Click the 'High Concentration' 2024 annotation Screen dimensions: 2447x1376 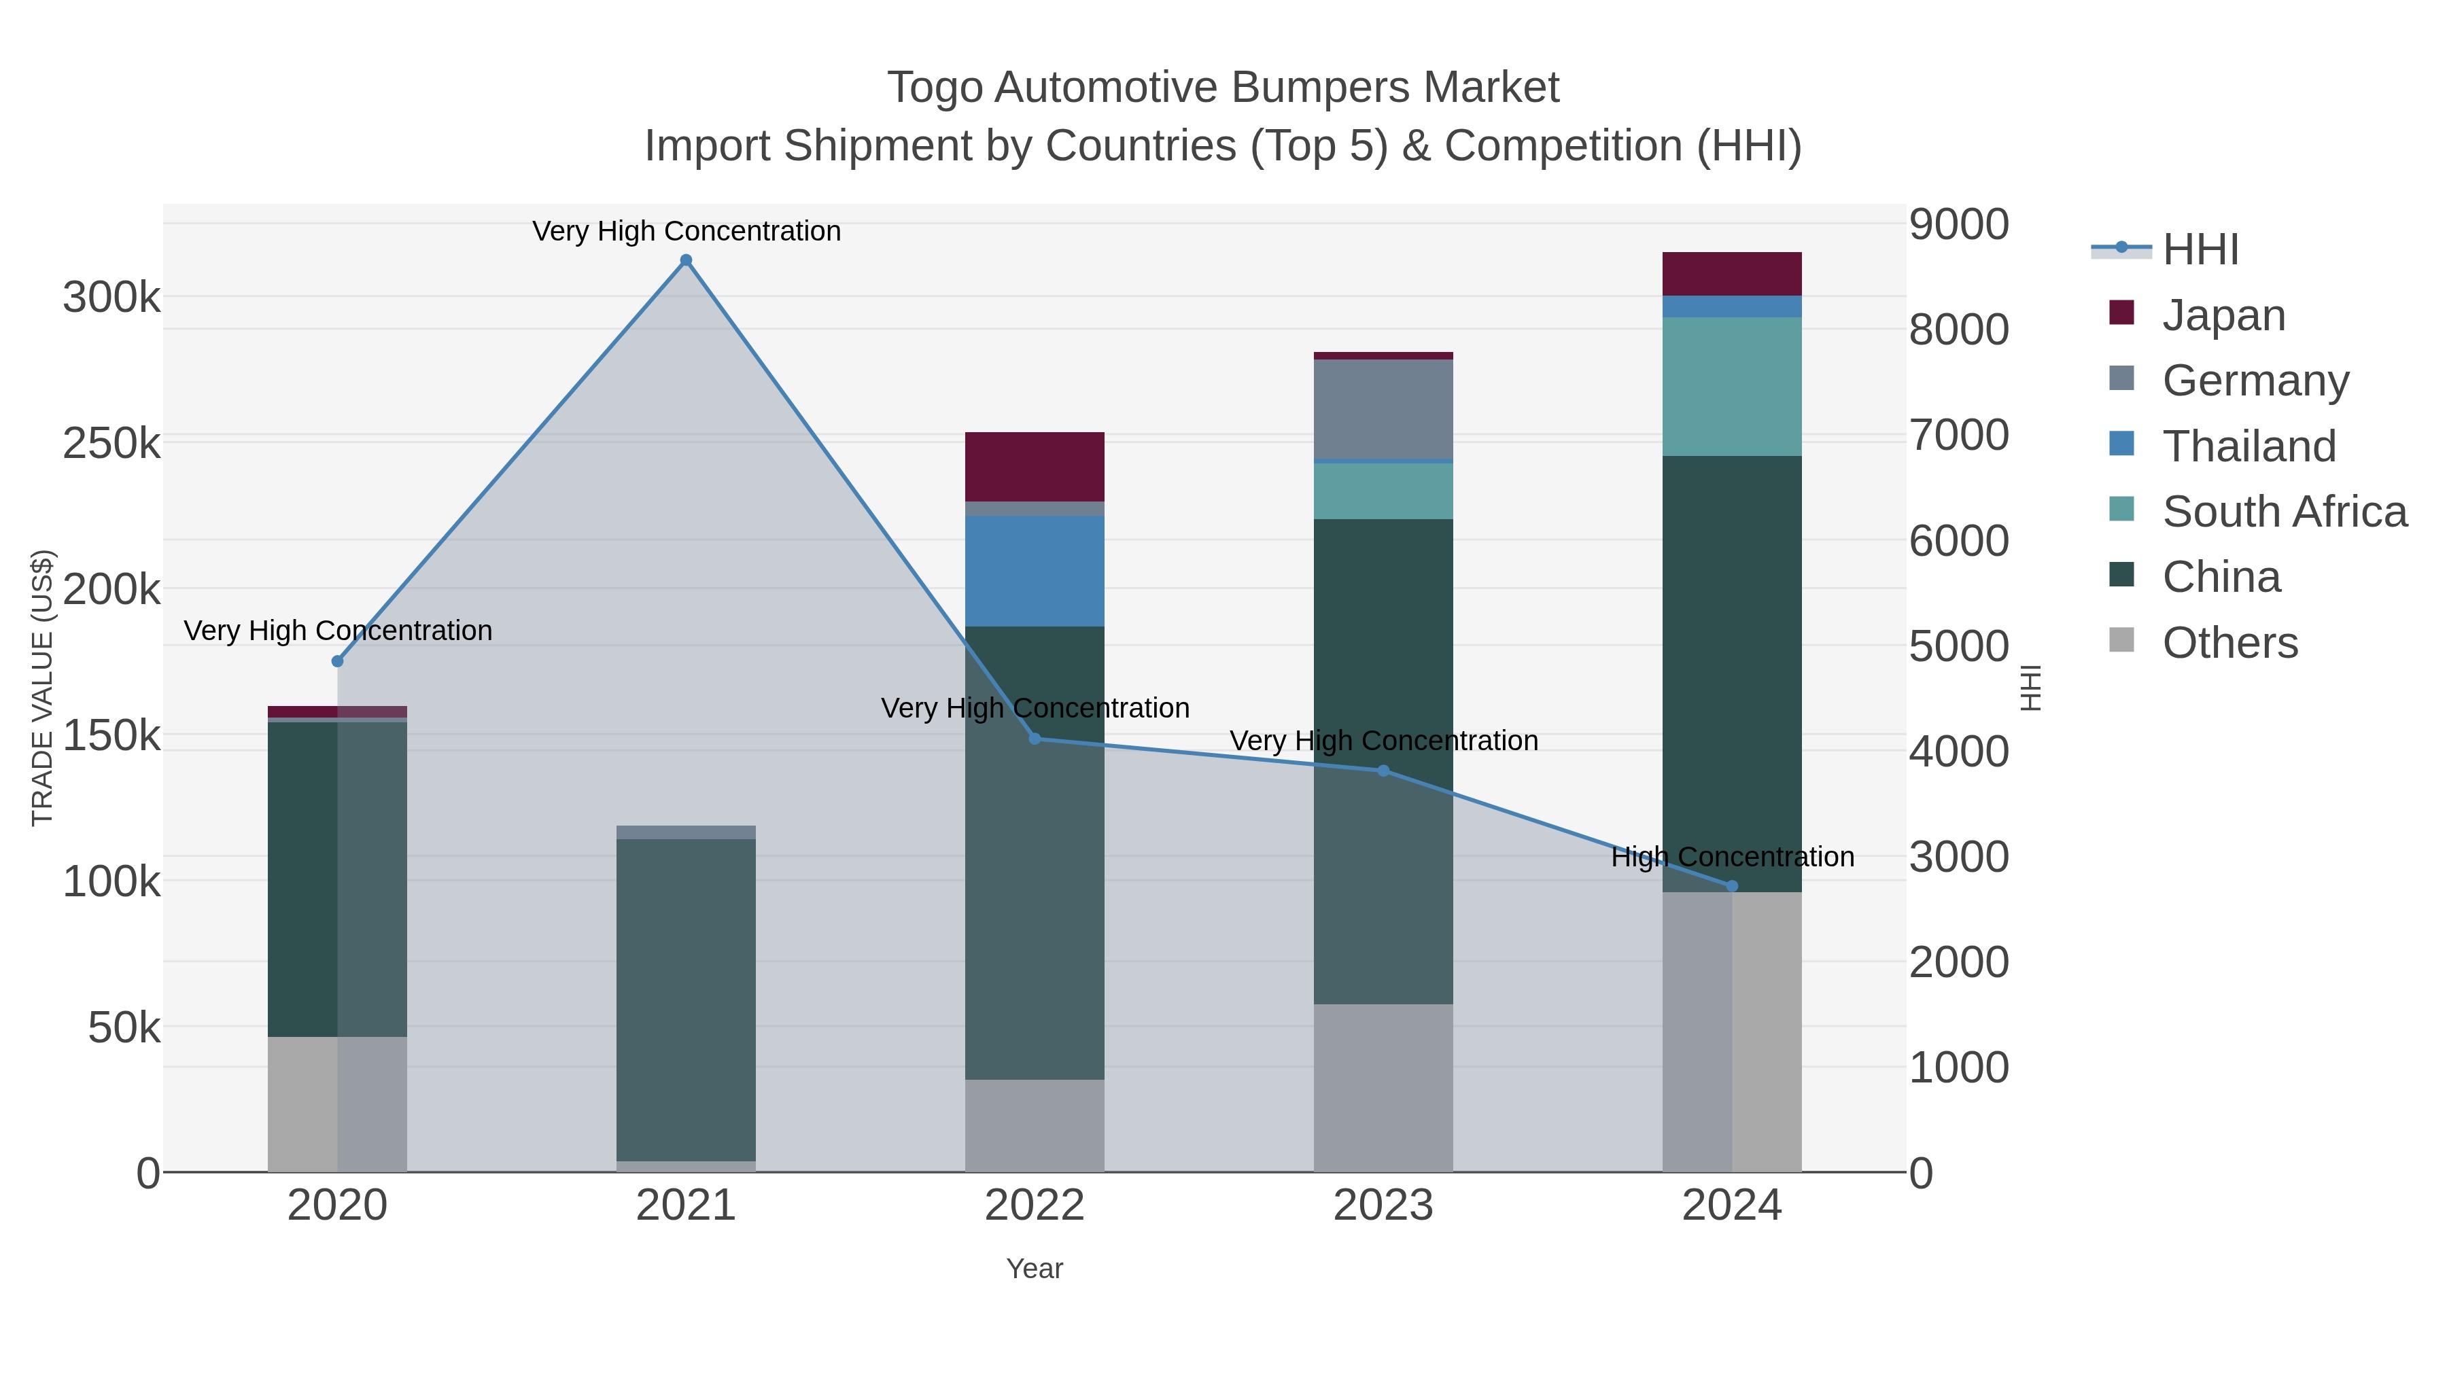[1733, 857]
